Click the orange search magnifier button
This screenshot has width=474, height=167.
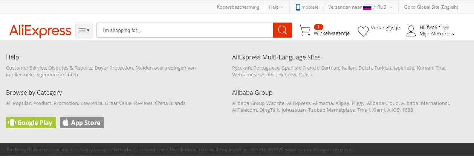pyautogui.click(x=283, y=30)
